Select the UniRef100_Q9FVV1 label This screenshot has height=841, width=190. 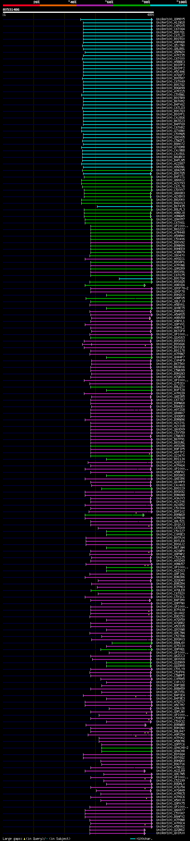tap(170, 325)
